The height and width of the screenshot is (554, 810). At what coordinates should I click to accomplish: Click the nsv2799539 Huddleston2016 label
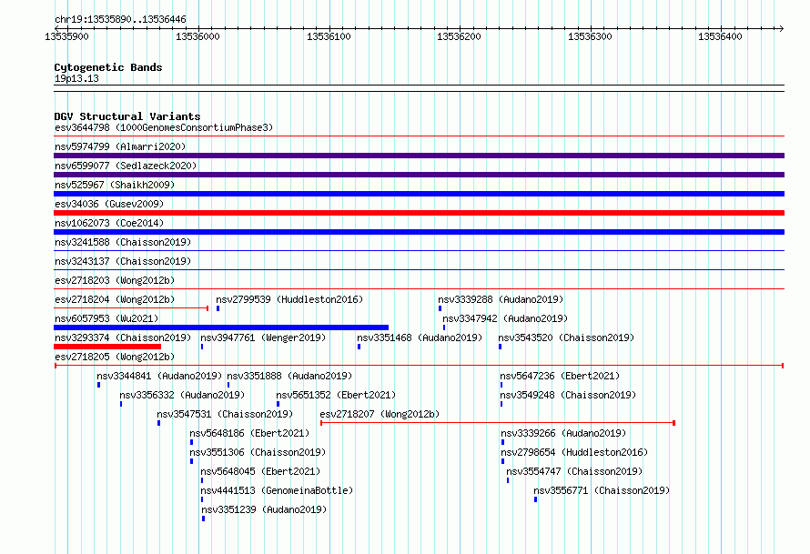(289, 299)
